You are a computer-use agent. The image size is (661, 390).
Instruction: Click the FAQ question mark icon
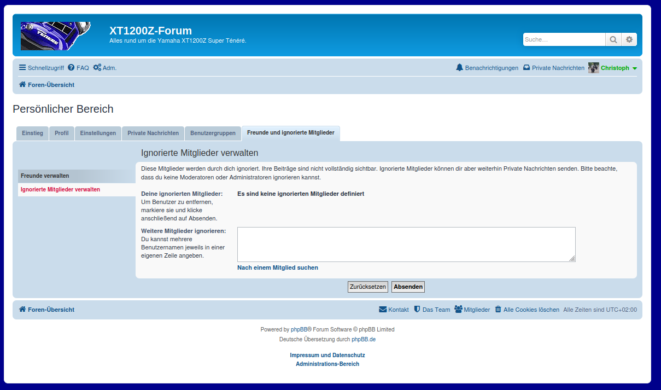tap(71, 68)
